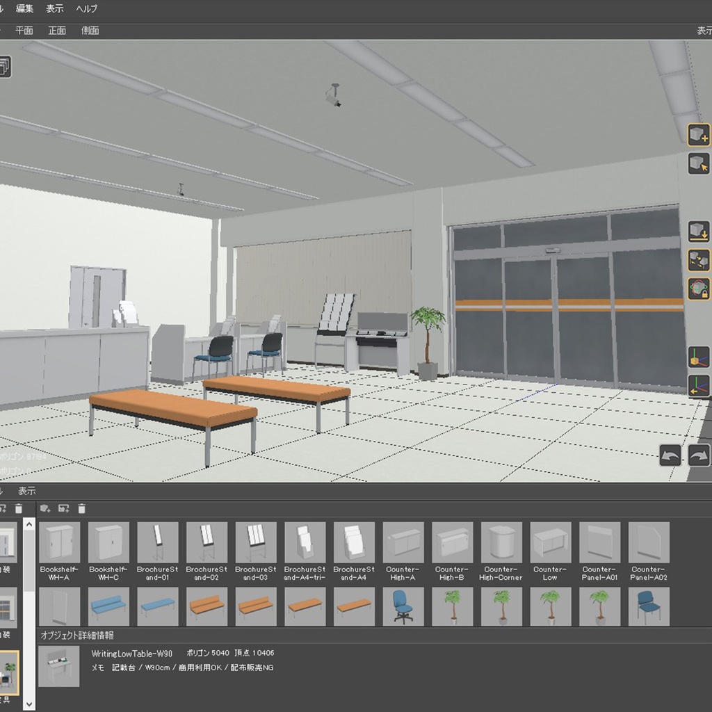Switch to the 側面 side view
Screen dimensions: 712x712
pos(91,30)
